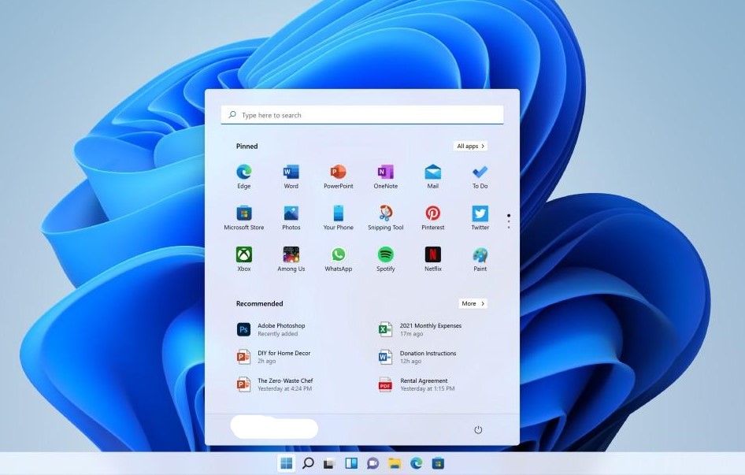Go to the next pinned apps page dots
745x475 pixels.
coord(509,221)
